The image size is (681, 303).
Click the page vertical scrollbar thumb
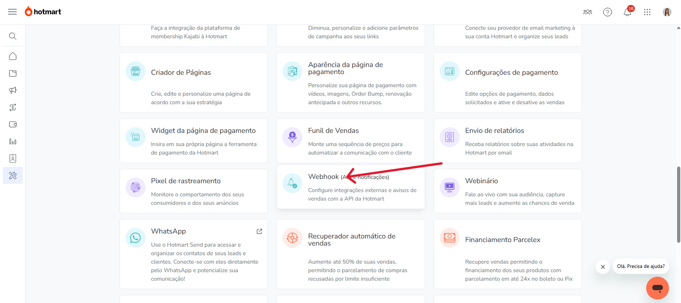[678, 204]
